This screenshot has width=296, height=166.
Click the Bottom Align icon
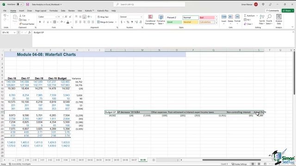coord(84,17)
